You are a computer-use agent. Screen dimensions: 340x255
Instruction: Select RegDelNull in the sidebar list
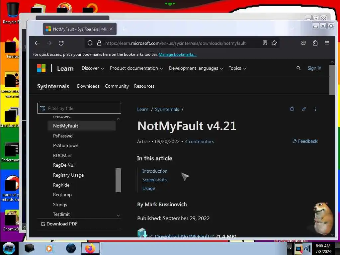(x=64, y=165)
